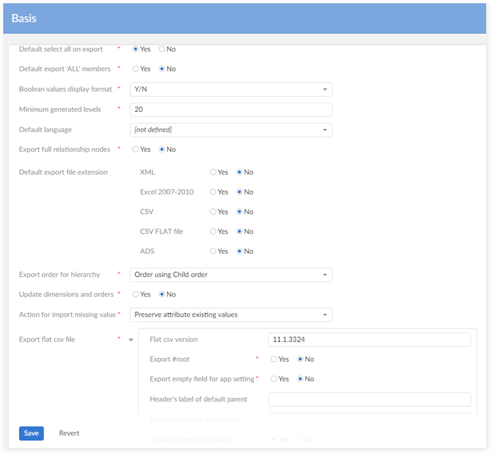Click the Revert button
This screenshot has height=454, width=492.
click(69, 433)
